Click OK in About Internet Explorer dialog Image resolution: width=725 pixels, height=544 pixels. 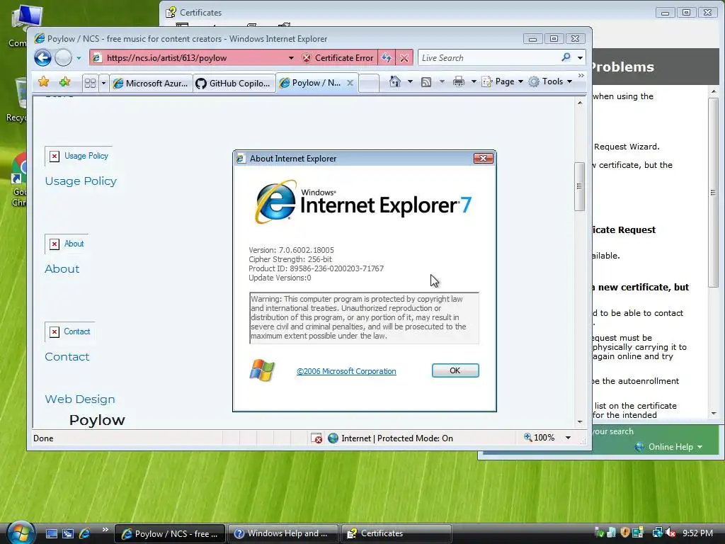point(455,370)
